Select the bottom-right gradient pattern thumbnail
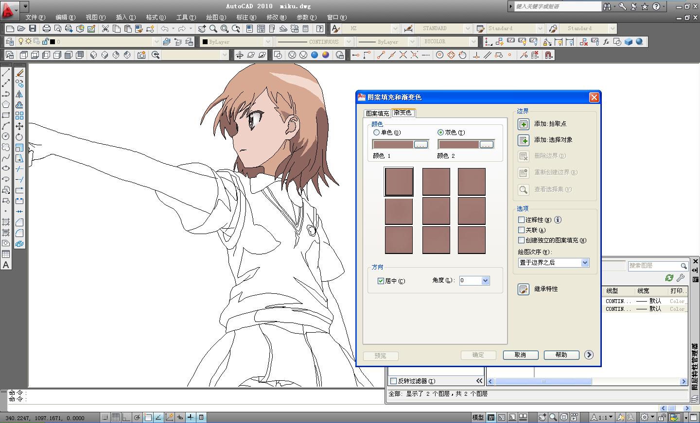Viewport: 700px width, 423px height. 472,240
